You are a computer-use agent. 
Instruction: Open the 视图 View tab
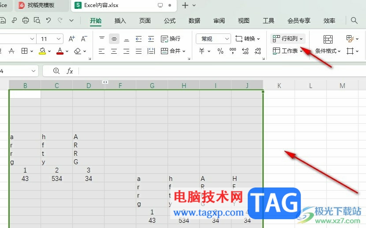click(244, 21)
